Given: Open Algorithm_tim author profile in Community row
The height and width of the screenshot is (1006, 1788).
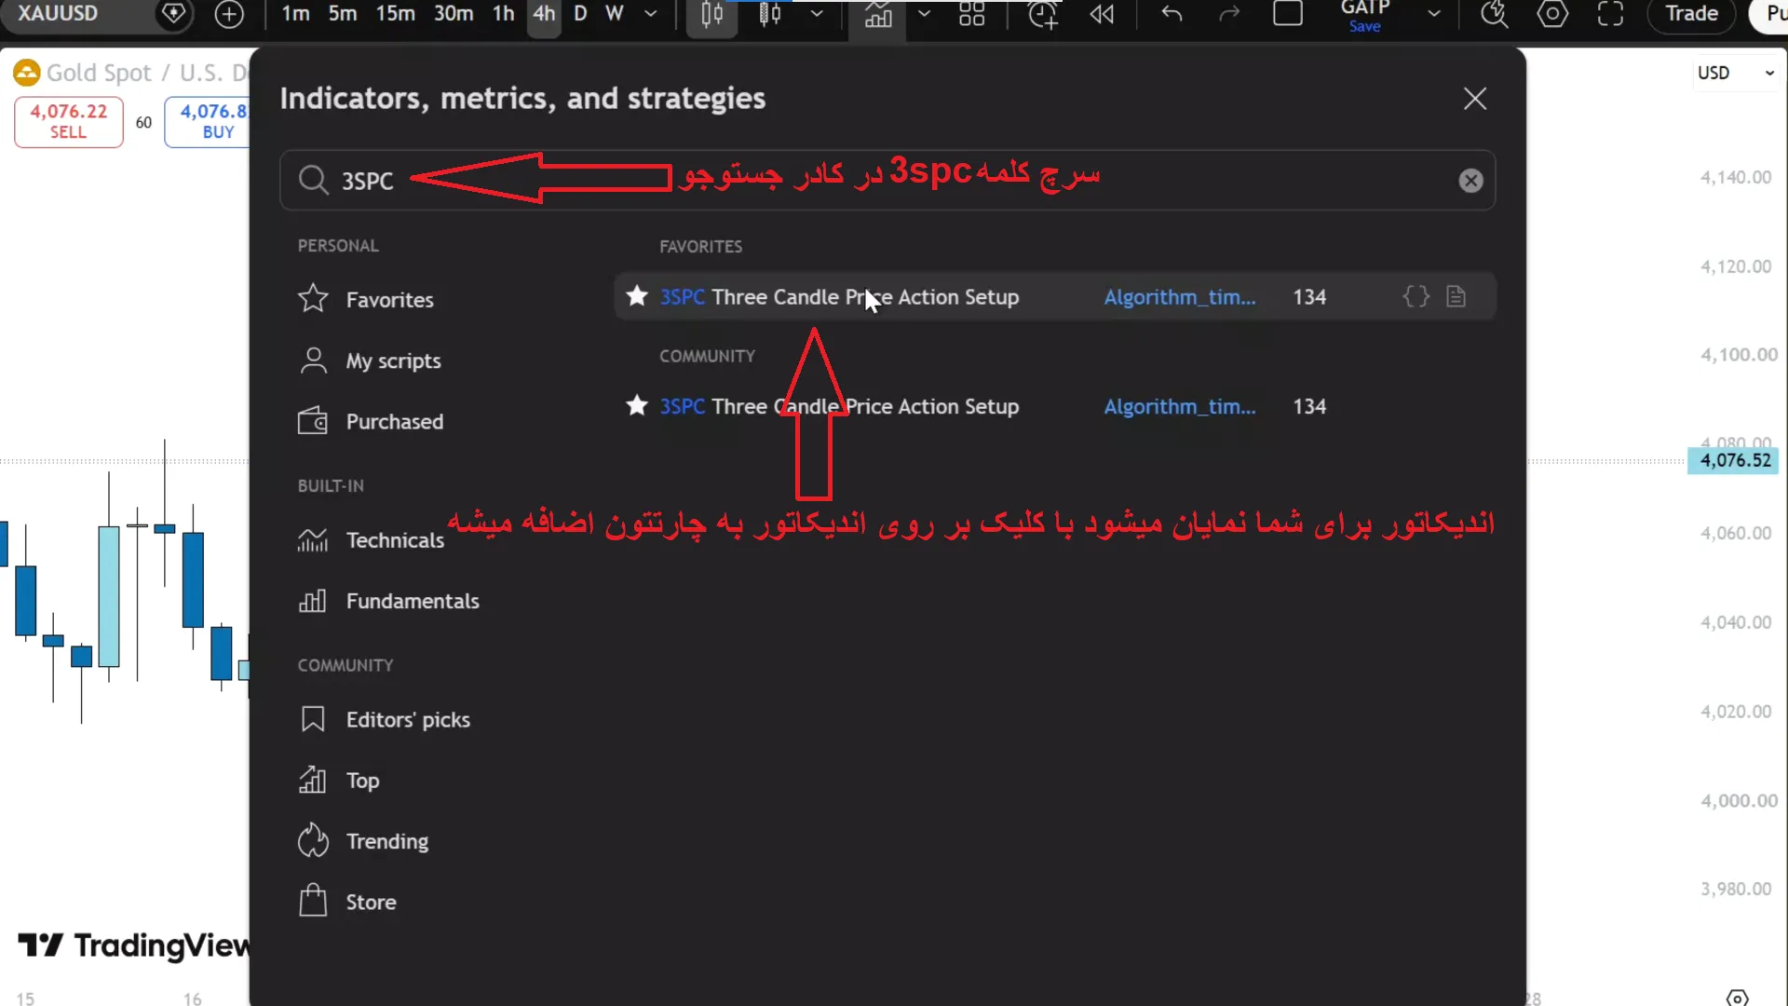Looking at the screenshot, I should [1180, 407].
